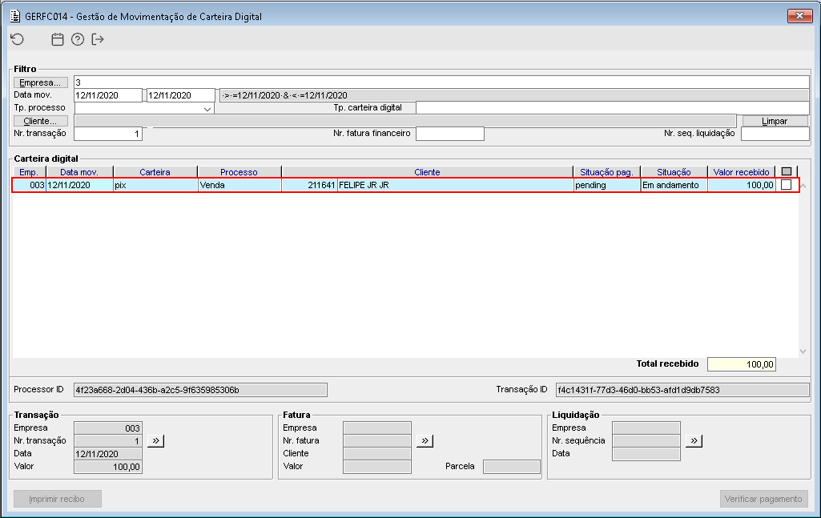Select the 003 company cell in the grid row
The image size is (821, 518).
pos(30,185)
